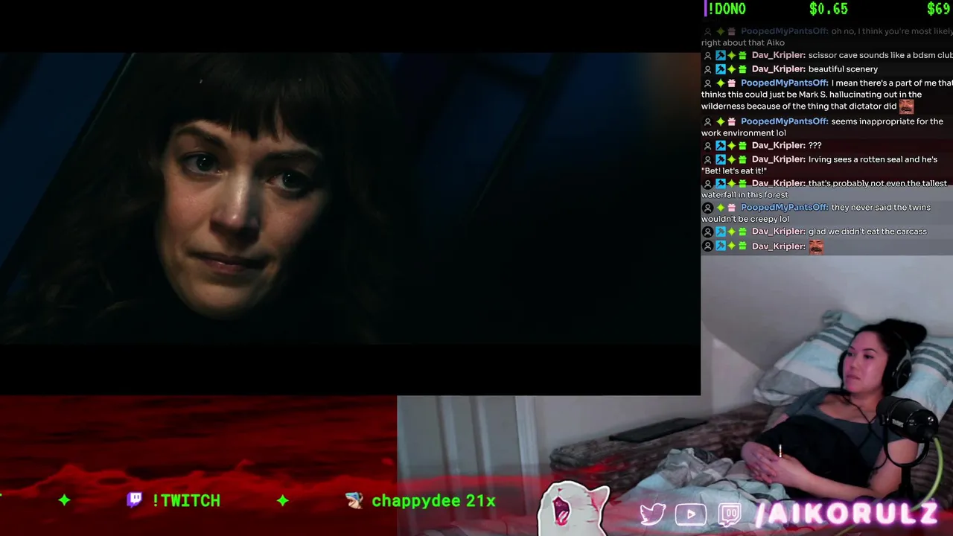Click moderator badge on 'glad we didn't eat' row
Screen dimensions: 953x536
[720, 232]
